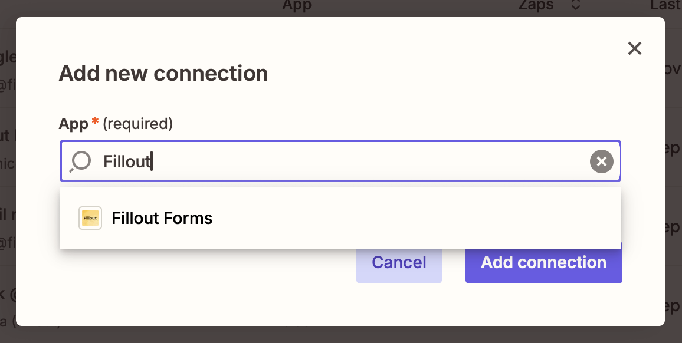Click the Add connection button

543,262
